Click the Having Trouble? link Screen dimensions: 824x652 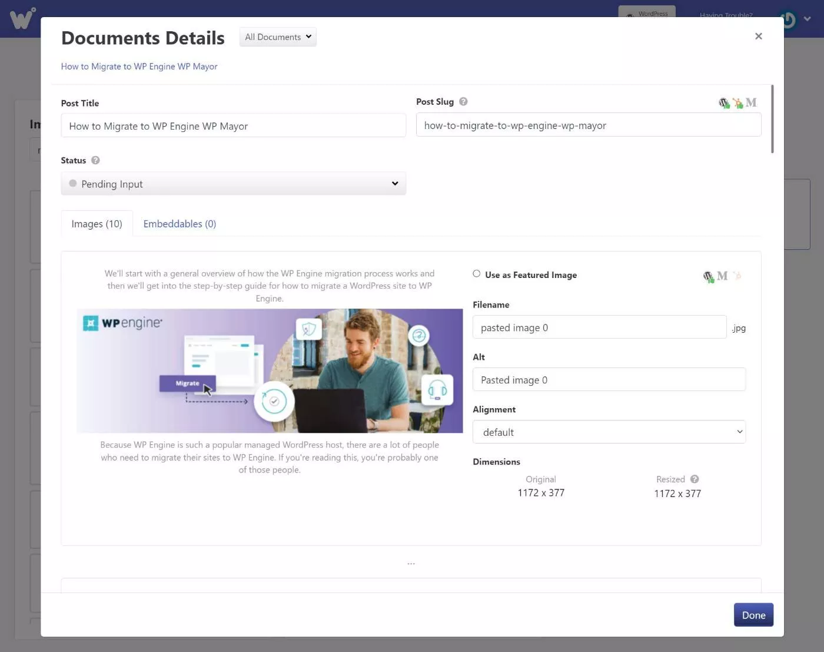[x=726, y=14]
